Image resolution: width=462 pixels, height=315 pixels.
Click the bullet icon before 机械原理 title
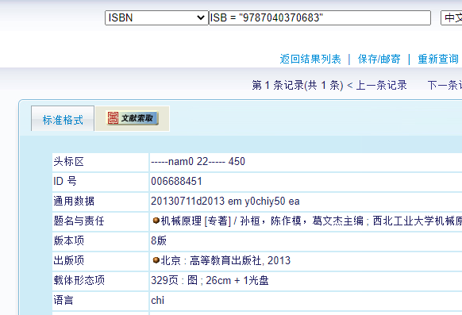[x=156, y=221]
